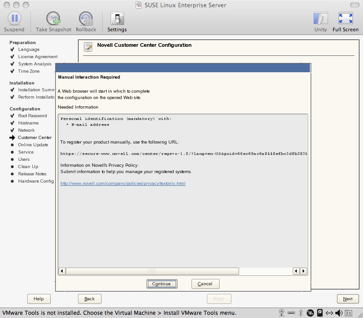
Task: Click the USB device status icon
Action: click(x=291, y=313)
